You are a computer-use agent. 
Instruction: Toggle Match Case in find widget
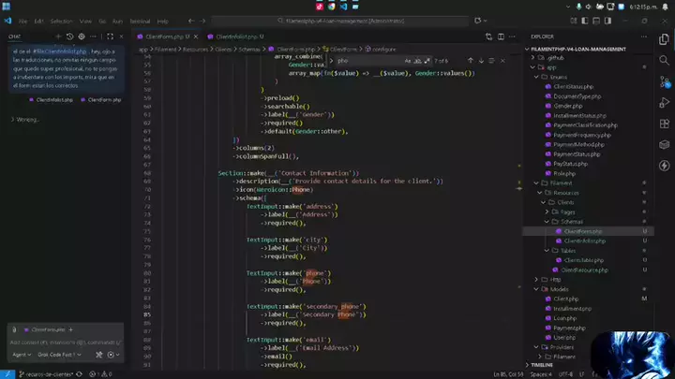[409, 60]
